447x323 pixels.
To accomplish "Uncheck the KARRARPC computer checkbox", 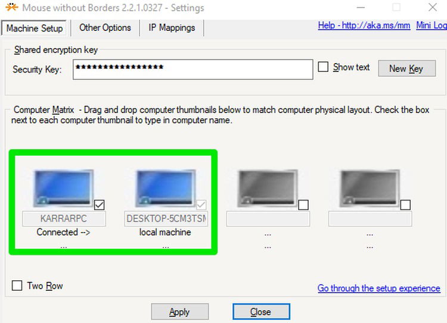I will (100, 205).
